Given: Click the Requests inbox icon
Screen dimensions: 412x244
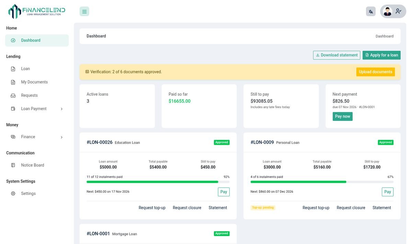Looking at the screenshot, I should 13,95.
